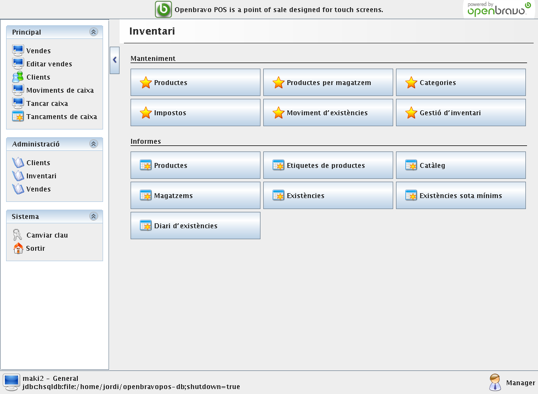
Task: Click the star icon on Impostos button
Action: pyautogui.click(x=145, y=112)
